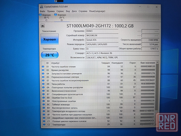Screen dimensions: 181x136
Task: Click status orb of attribute C2 row
Action: point(44,125)
